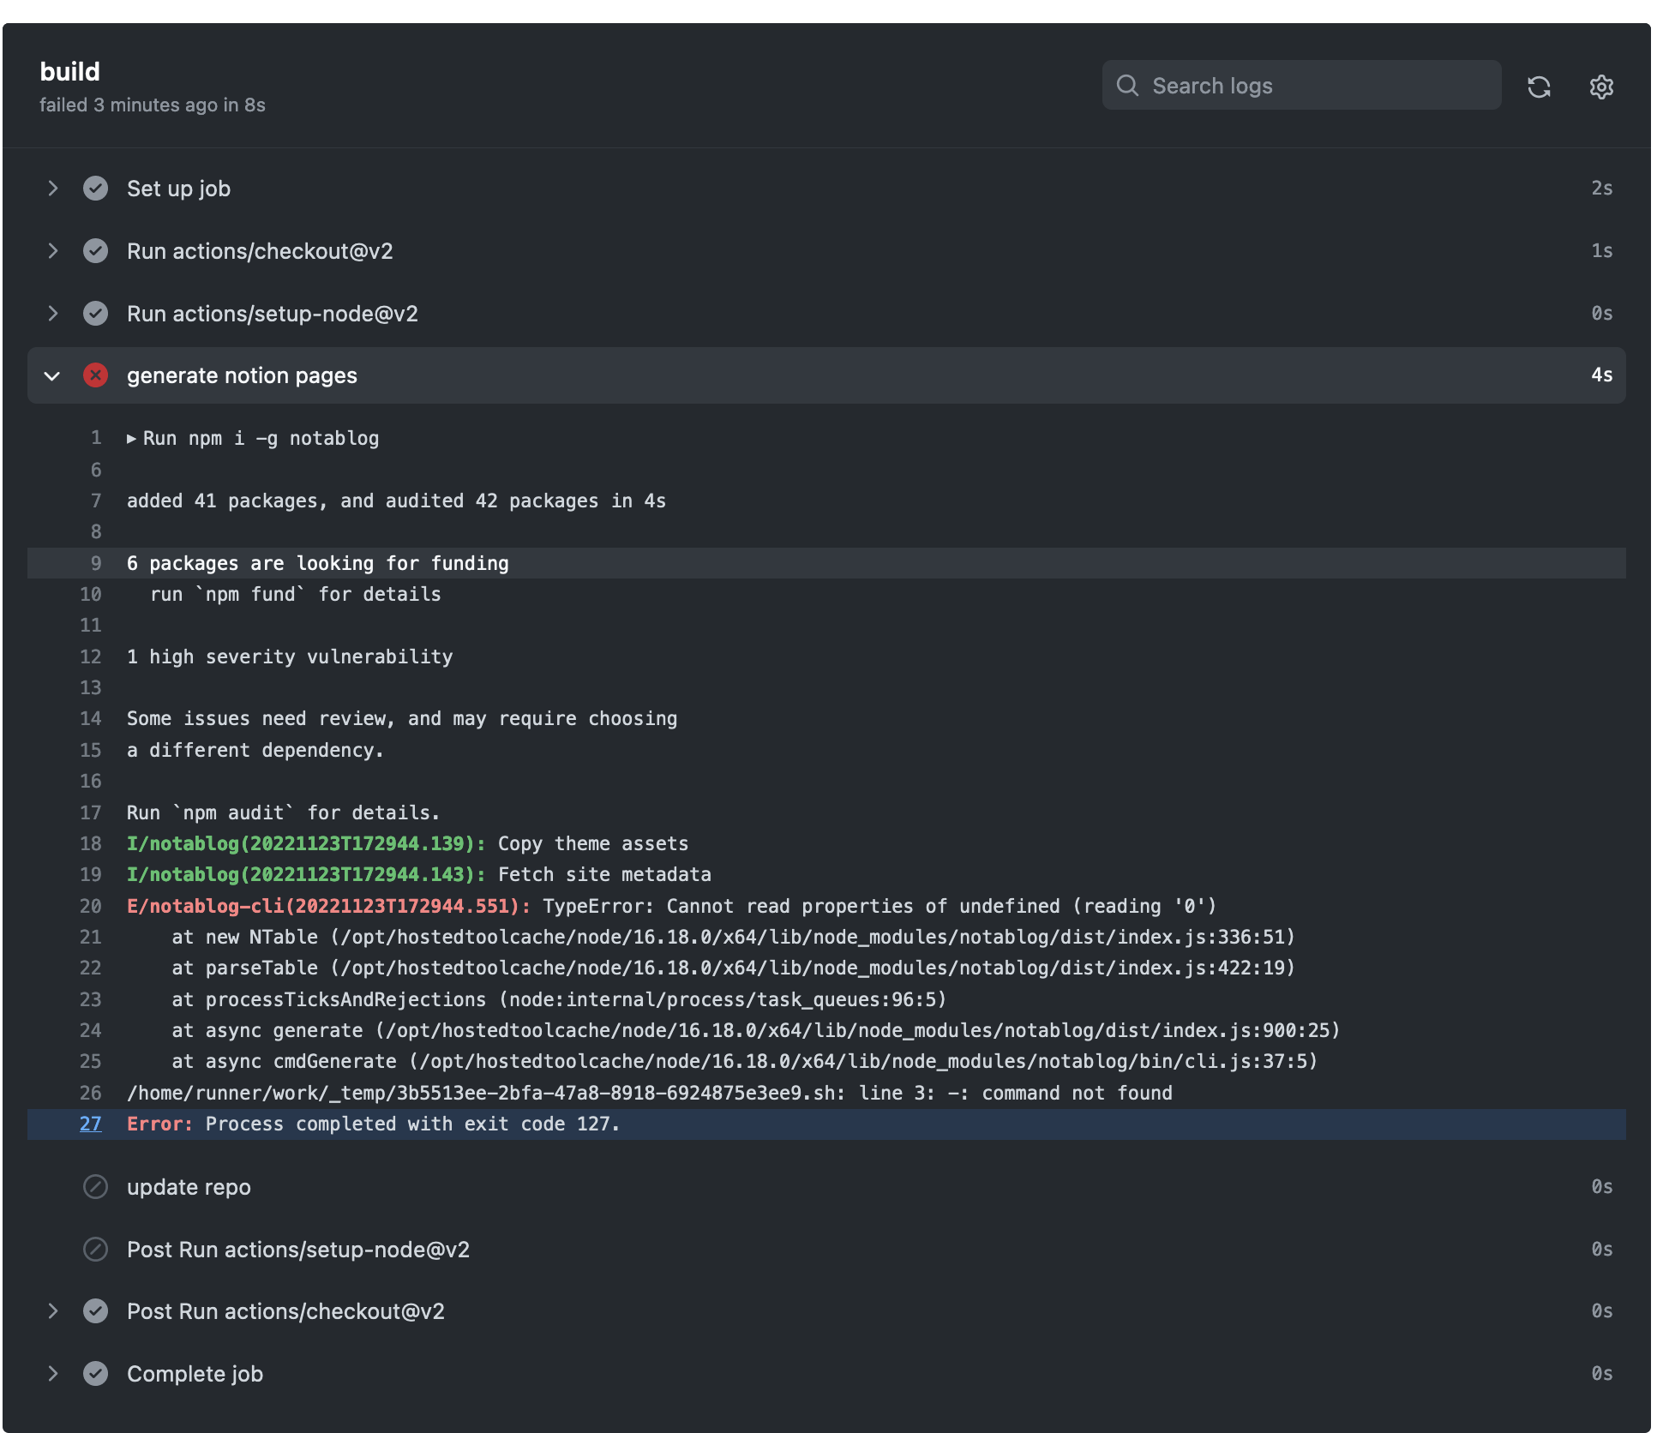Expand the Run actions/checkout@v2 step
The image size is (1663, 1433).
pos(53,250)
